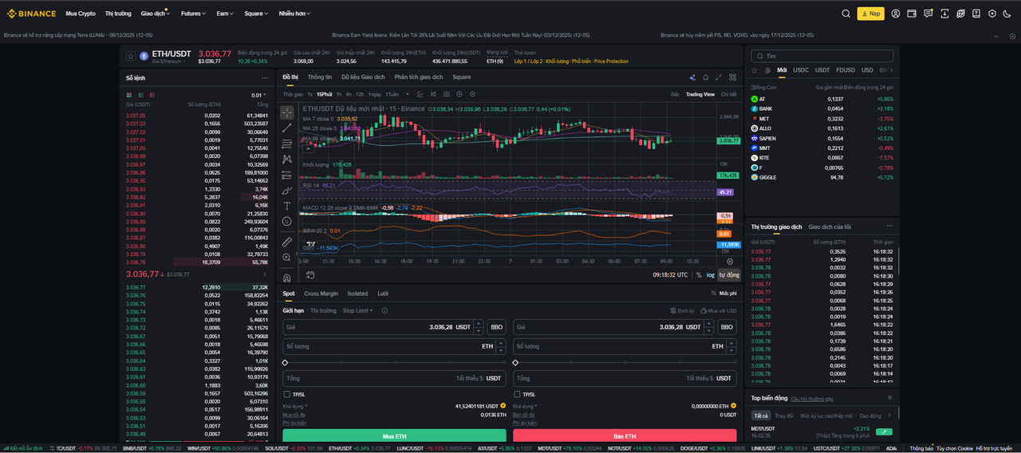Select the ruler measure tool
The image size is (1021, 453).
pos(287,242)
